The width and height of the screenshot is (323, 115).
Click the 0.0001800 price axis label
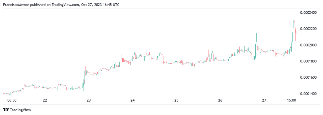click(309, 61)
